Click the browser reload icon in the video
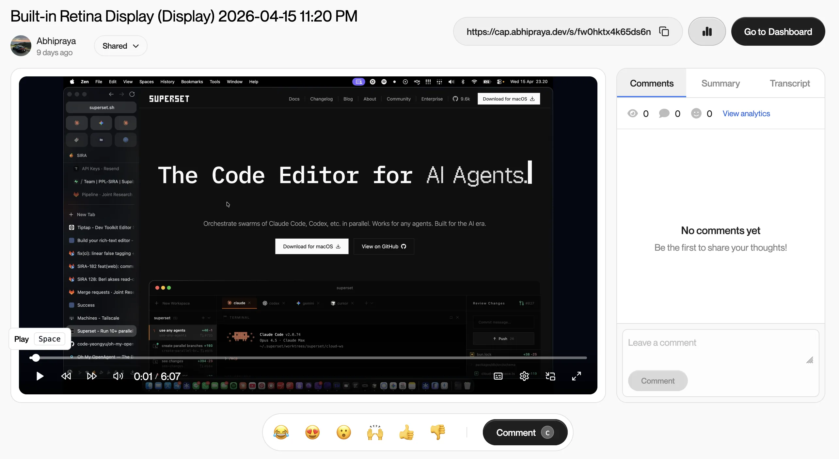The width and height of the screenshot is (839, 459). [x=132, y=94]
